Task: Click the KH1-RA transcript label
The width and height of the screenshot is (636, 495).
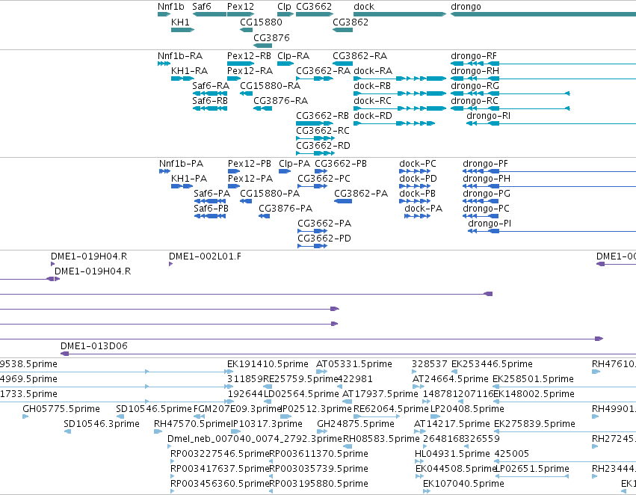Action: point(189,70)
